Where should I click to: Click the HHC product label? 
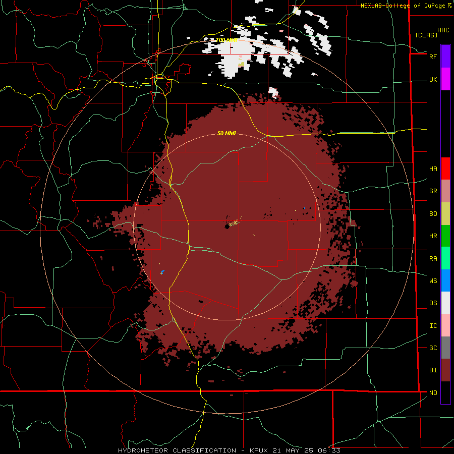[x=443, y=30]
